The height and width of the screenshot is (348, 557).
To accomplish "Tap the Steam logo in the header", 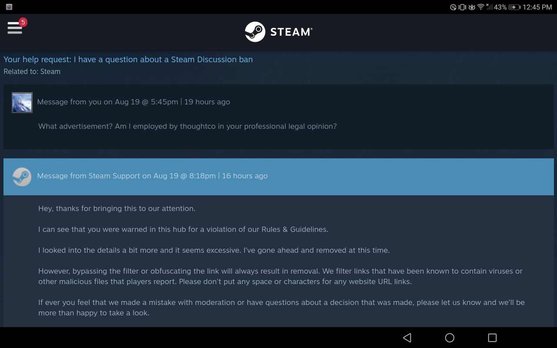I will click(278, 32).
